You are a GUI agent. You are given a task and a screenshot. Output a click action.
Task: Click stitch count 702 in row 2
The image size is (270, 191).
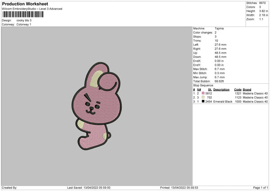tap(210, 97)
